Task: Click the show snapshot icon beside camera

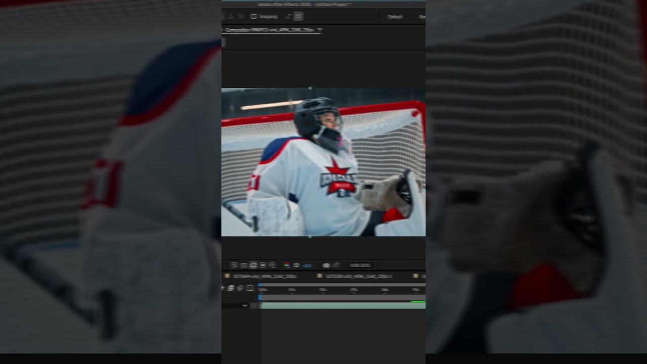Action: [x=336, y=265]
